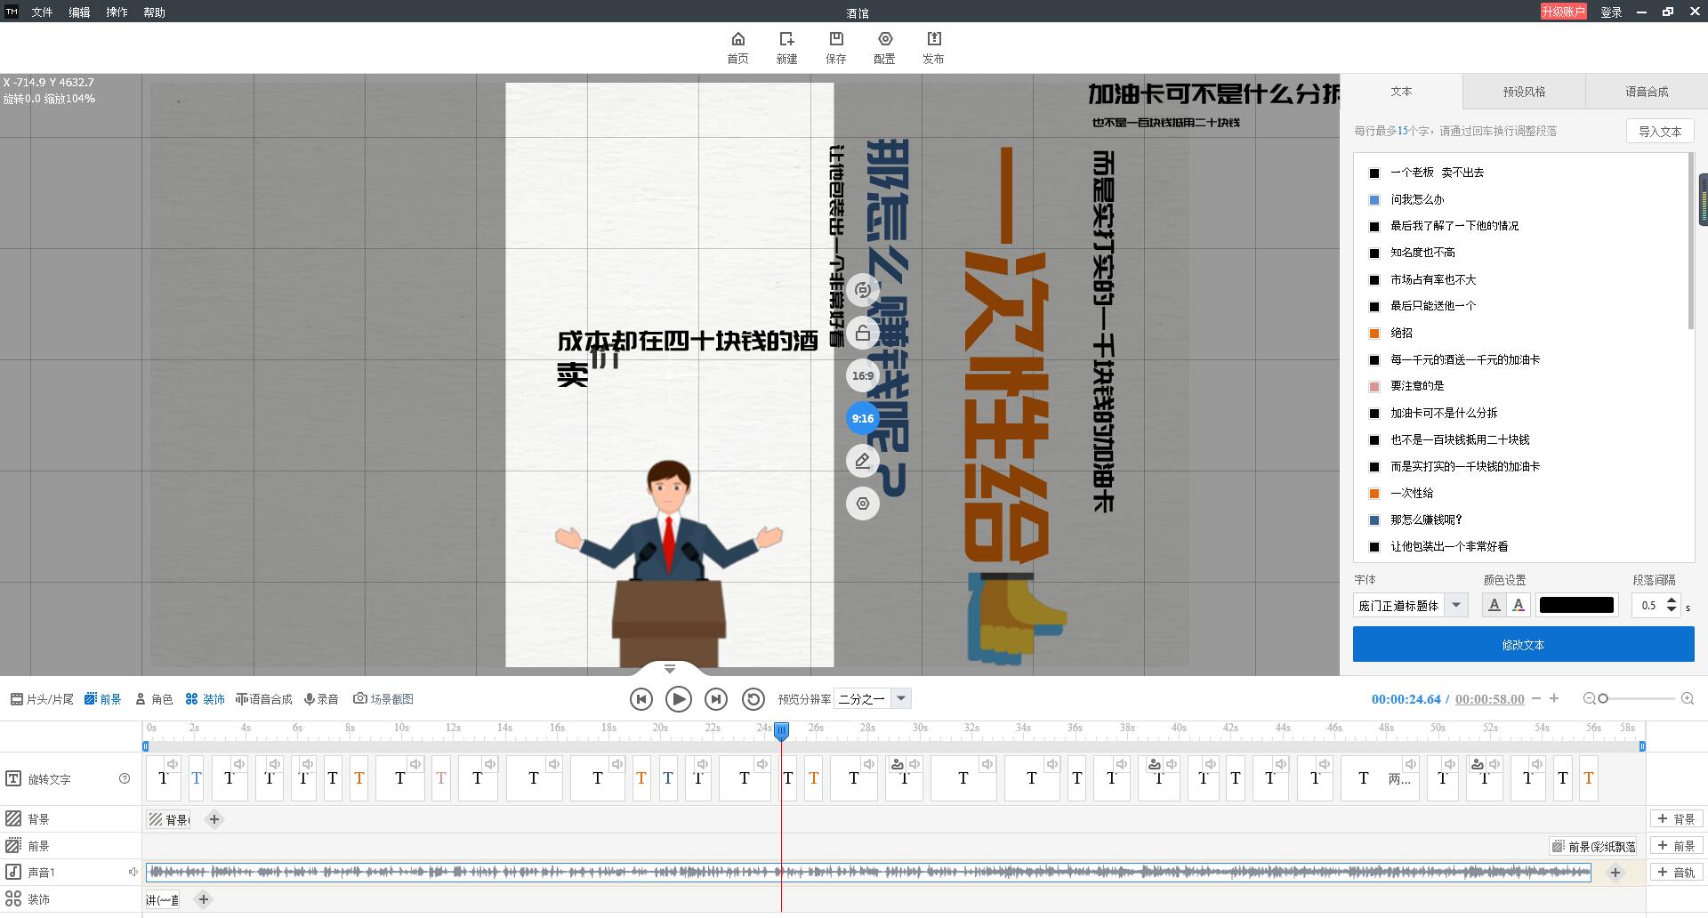This screenshot has width=1708, height=918.
Task: Click the rotate canvas icon above padlock
Action: pos(863,290)
